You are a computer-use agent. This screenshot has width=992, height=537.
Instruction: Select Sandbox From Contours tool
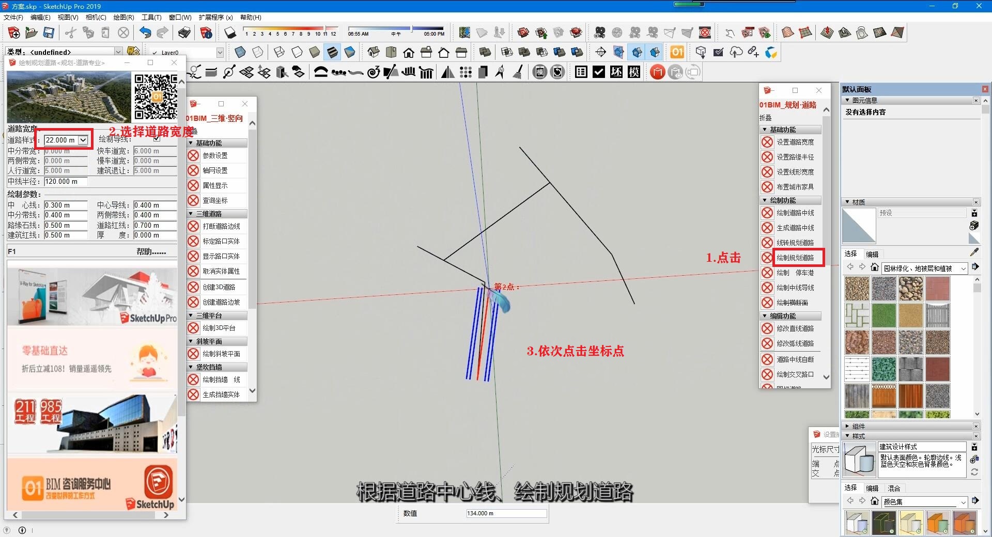click(788, 33)
